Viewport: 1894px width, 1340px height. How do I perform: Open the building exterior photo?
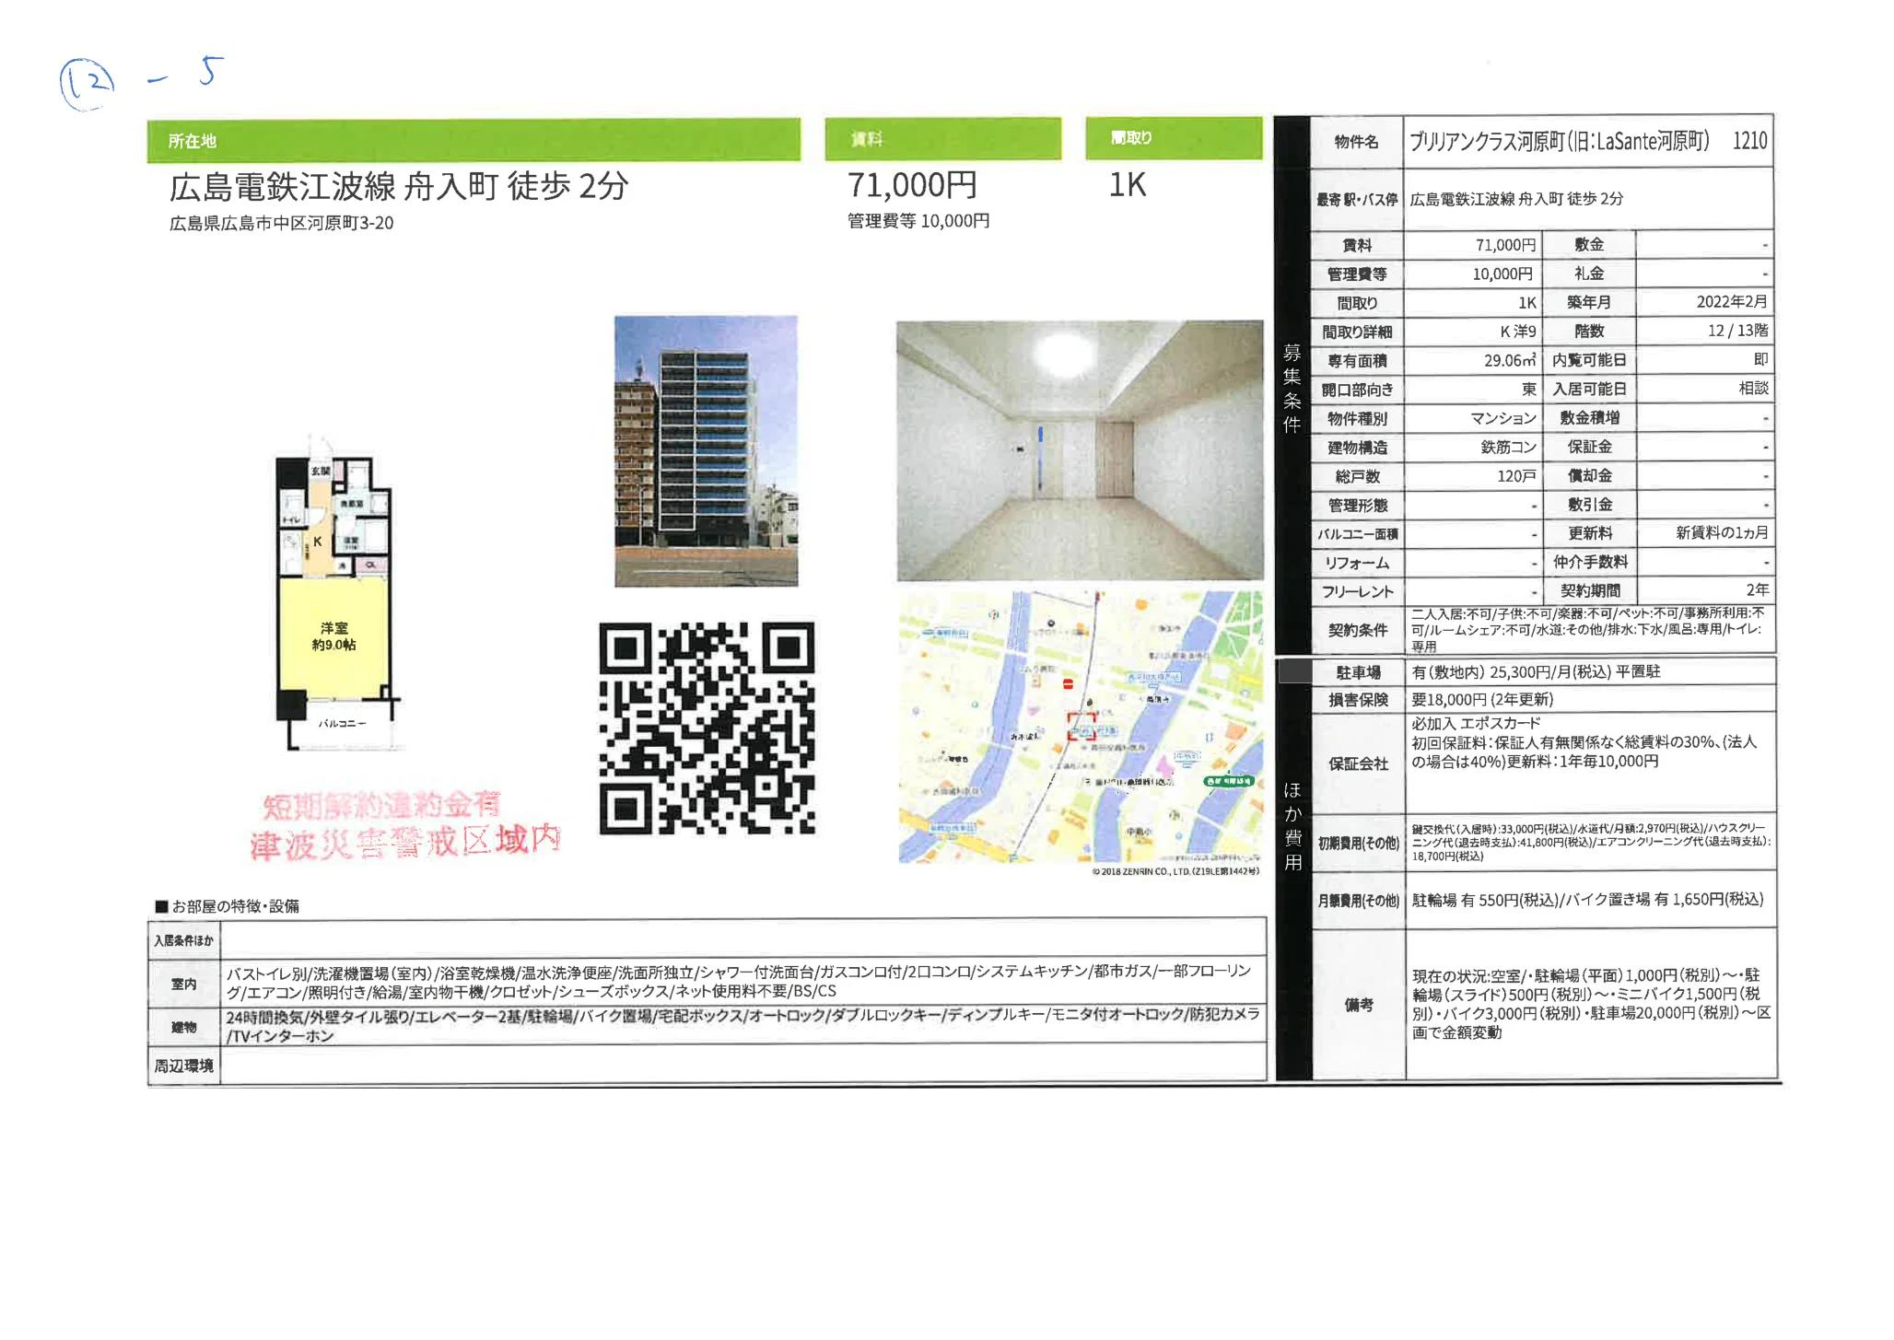click(x=706, y=450)
